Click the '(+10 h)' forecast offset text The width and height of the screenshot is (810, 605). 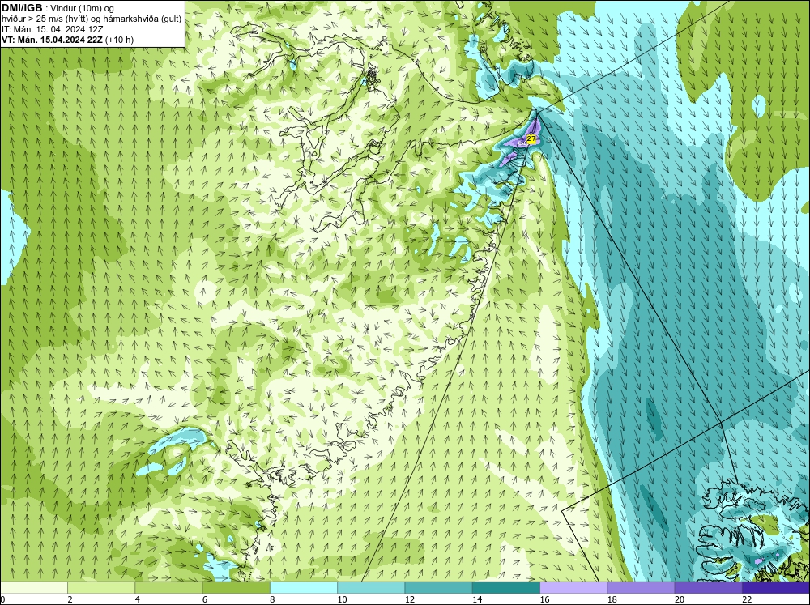119,40
